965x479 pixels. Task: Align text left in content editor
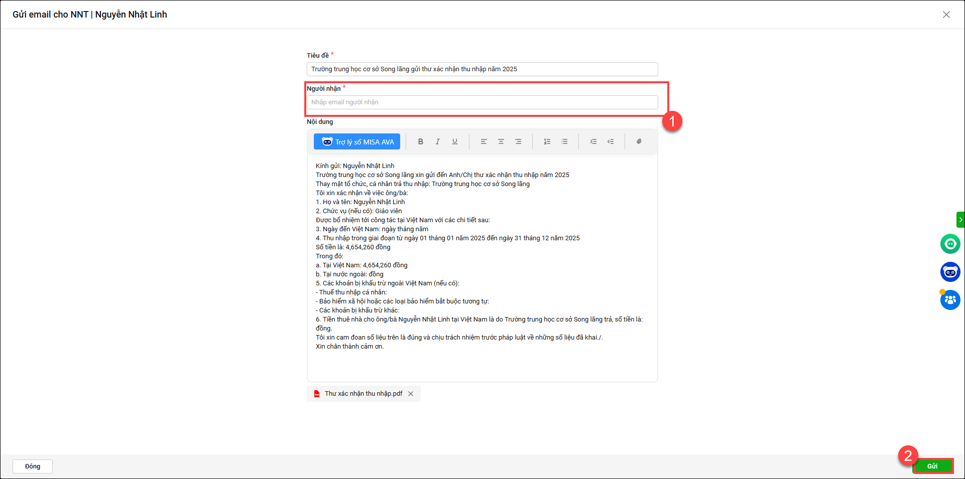(x=484, y=141)
